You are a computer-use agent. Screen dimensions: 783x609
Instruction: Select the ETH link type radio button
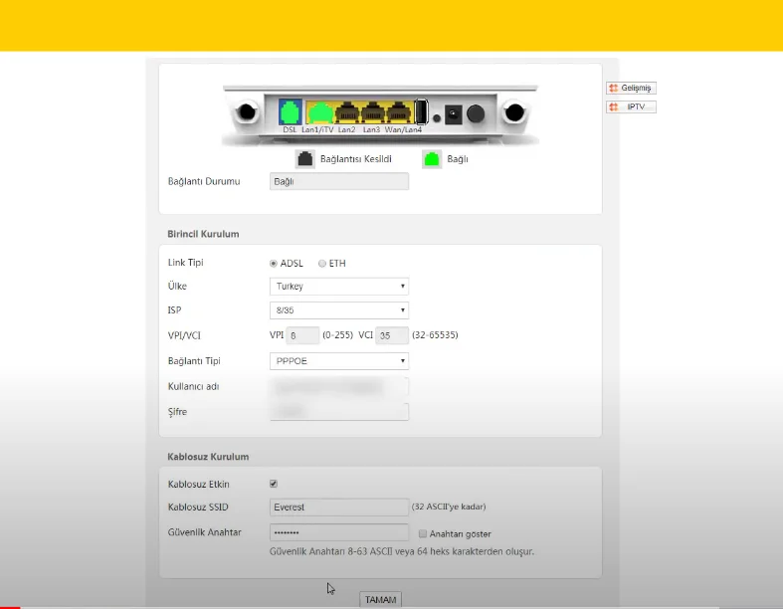[x=321, y=264]
